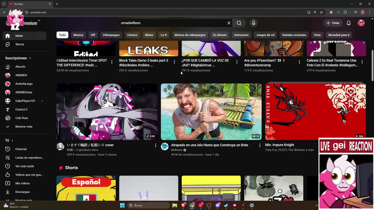Open the Español short thumbnail

(86, 188)
